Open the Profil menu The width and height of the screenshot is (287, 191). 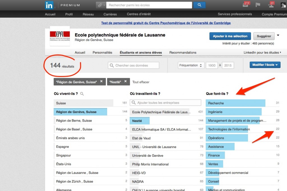click(x=69, y=14)
